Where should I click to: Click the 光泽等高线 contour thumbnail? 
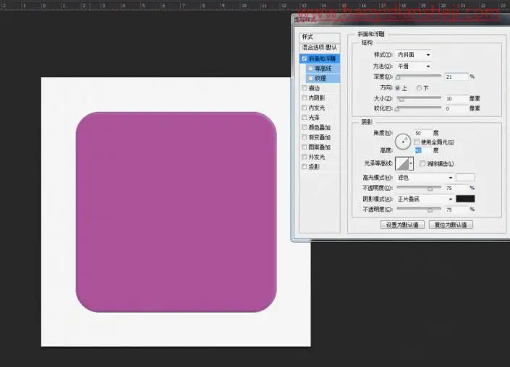(x=402, y=164)
